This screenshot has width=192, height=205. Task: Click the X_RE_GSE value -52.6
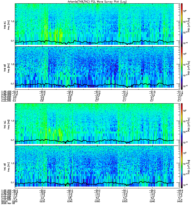click(42, 91)
